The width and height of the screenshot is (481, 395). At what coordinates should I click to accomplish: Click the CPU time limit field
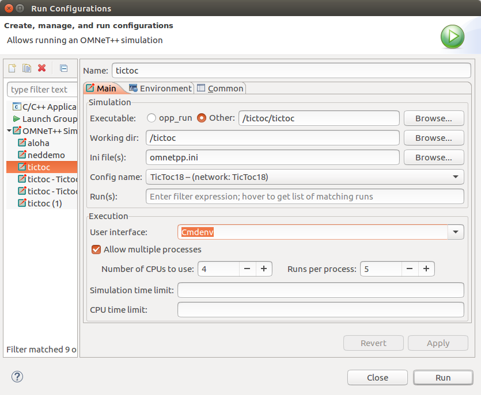tap(320, 309)
